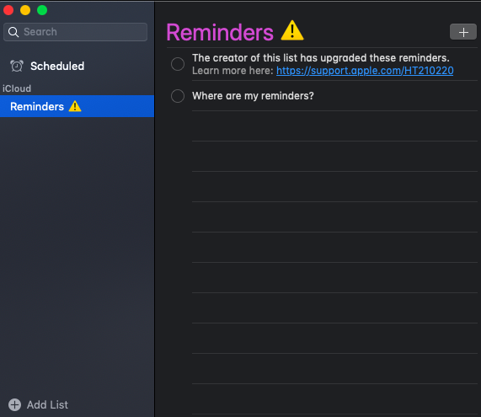The image size is (481, 417).
Task: Click the plus circle icon beside Add List
Action: (x=14, y=404)
